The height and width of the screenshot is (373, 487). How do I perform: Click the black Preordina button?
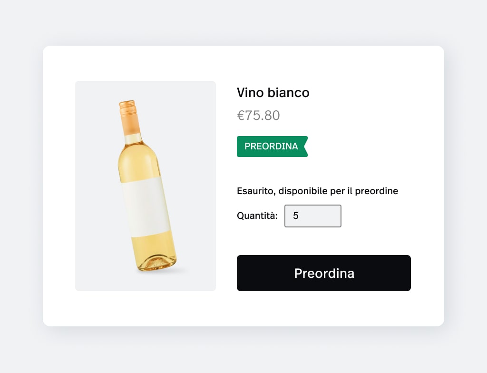click(323, 273)
